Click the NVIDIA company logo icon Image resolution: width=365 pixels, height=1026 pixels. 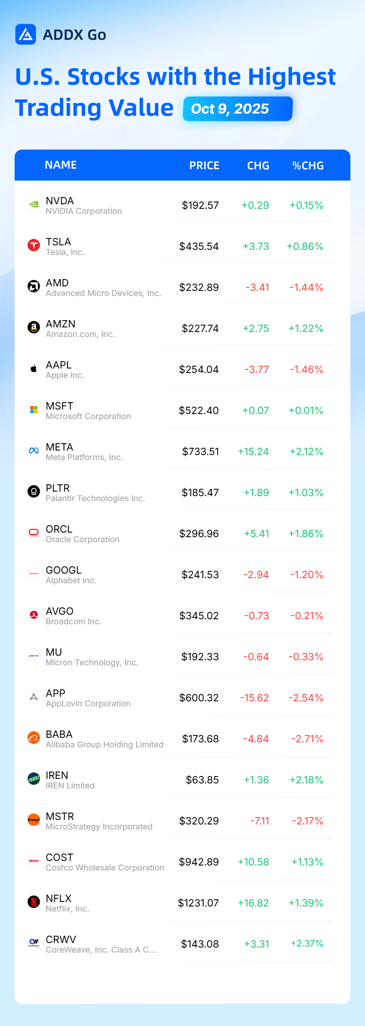coord(34,204)
